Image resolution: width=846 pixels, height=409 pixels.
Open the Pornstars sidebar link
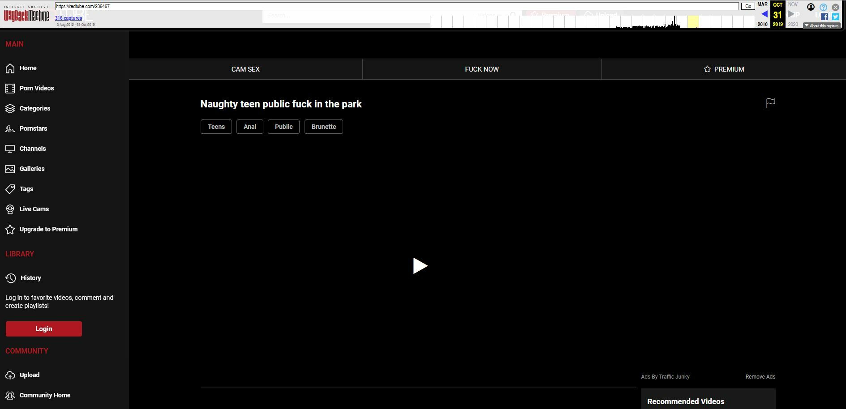tap(33, 128)
